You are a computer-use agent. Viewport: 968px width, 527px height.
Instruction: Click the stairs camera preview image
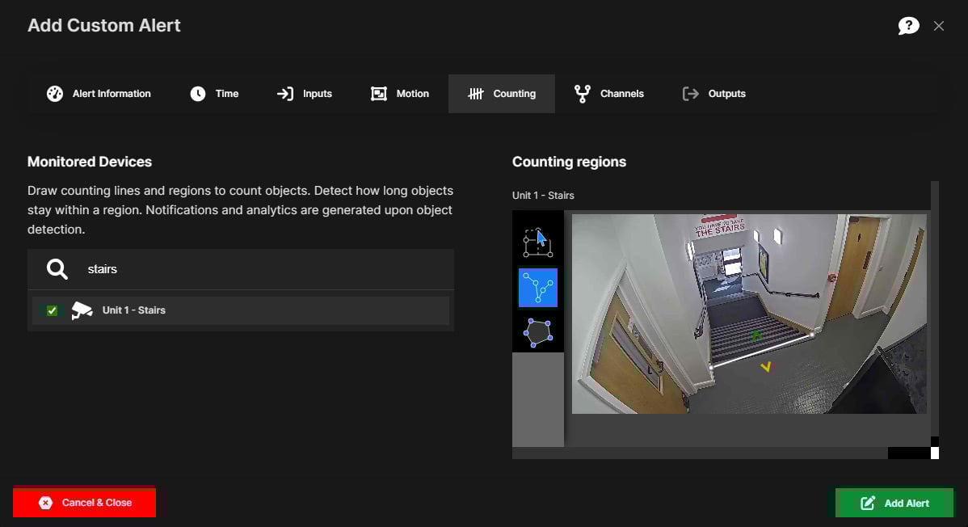[749, 314]
